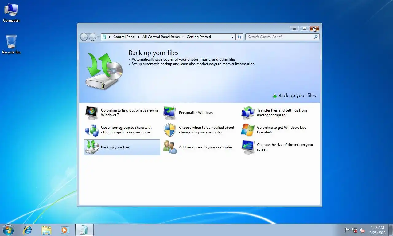Screen dimensions: 393x236
Task: Open address bar history dropdown arrow
Action: pos(232,37)
